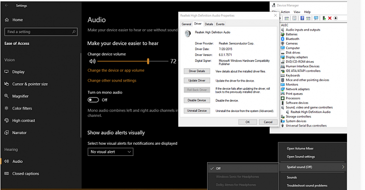Switch to Events tab in Realtek properties
The image size is (365, 190).
[x=220, y=24]
